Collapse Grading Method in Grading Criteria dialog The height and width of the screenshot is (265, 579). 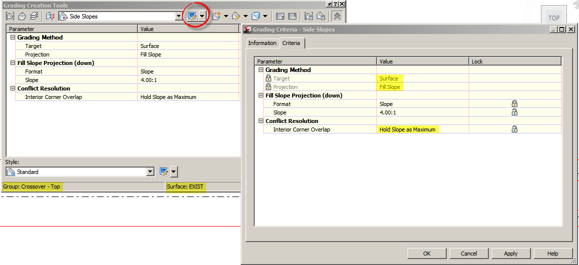click(x=261, y=70)
